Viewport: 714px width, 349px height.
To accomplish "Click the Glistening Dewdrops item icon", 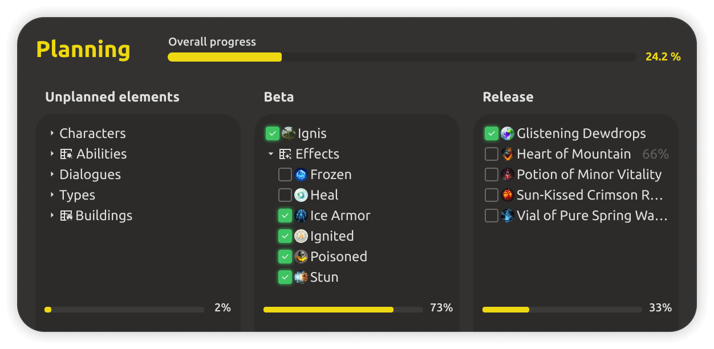I will [508, 133].
